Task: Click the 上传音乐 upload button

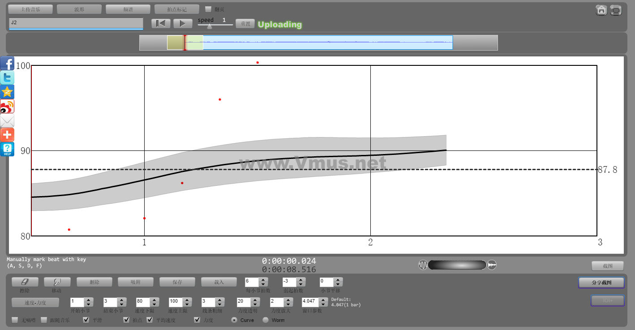Action: pos(30,9)
